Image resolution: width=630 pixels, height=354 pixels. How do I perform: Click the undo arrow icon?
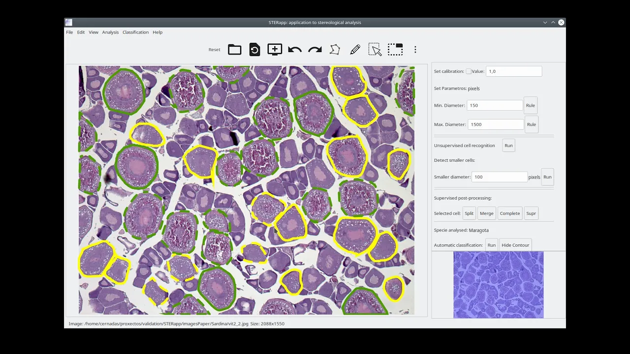coord(295,50)
